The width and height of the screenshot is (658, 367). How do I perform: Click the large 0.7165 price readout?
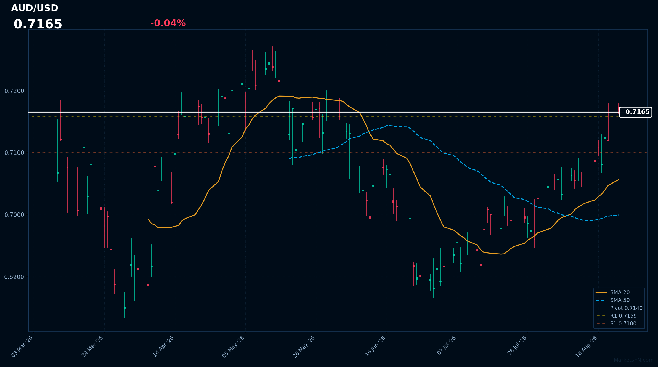tap(38, 24)
